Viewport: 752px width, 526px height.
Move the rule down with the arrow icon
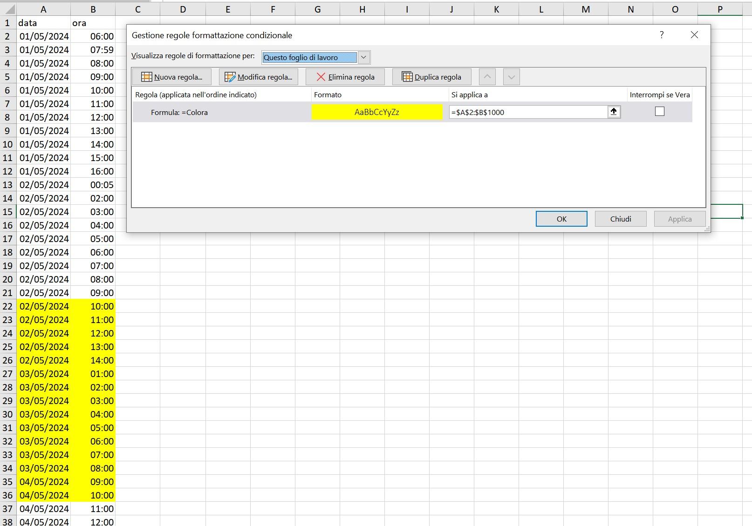pyautogui.click(x=511, y=77)
